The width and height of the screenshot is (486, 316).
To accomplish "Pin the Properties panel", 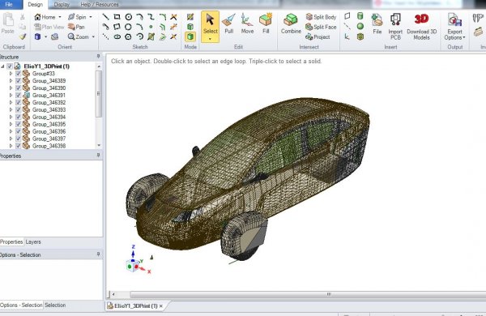I will point(98,155).
